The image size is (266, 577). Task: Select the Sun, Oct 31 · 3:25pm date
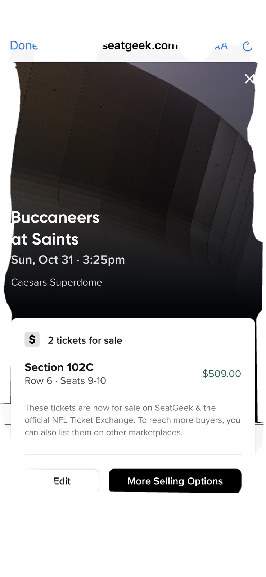click(68, 260)
